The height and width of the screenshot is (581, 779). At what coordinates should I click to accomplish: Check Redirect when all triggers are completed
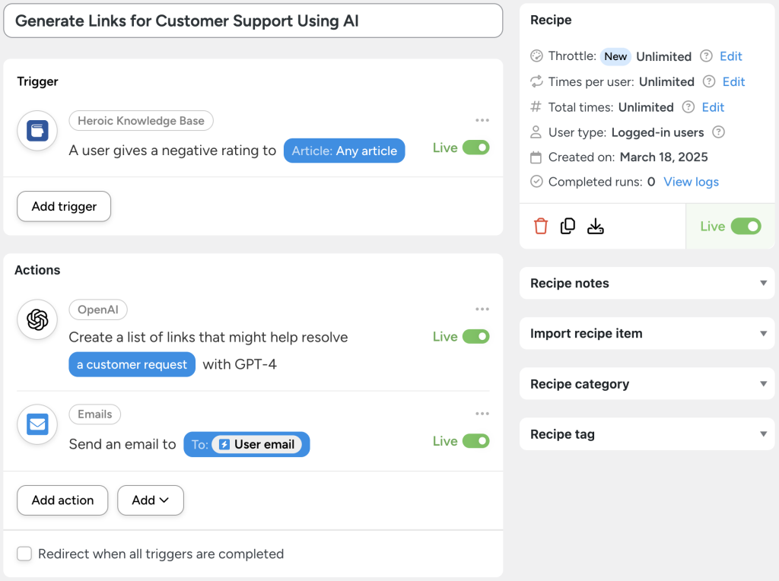pos(24,554)
